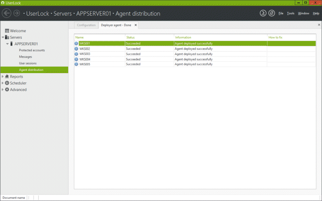Open Messages under APPSERVER01
The image size is (322, 201).
point(25,57)
